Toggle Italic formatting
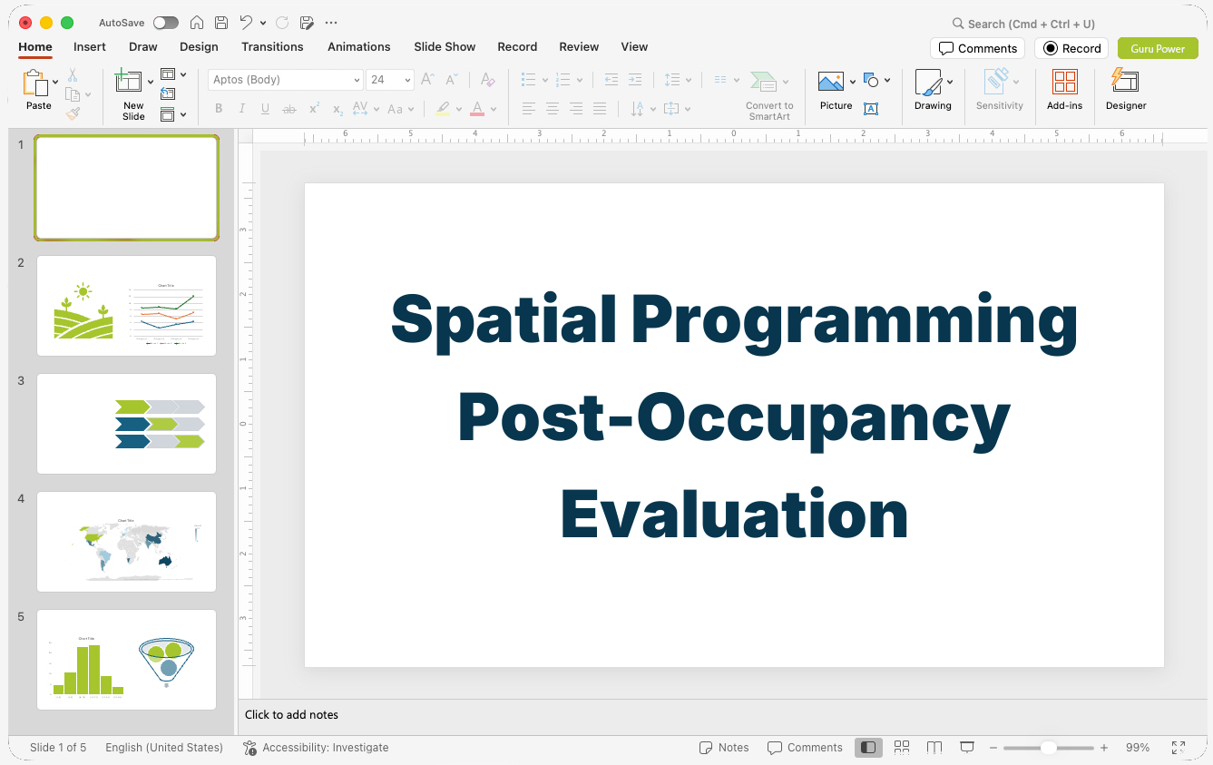Viewport: 1213px width, 765px height. tap(242, 109)
